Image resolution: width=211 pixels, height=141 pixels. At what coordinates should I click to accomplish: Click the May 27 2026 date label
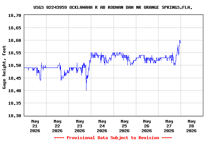169,126
